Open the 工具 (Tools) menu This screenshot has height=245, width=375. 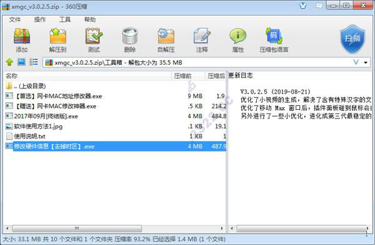(x=65, y=19)
